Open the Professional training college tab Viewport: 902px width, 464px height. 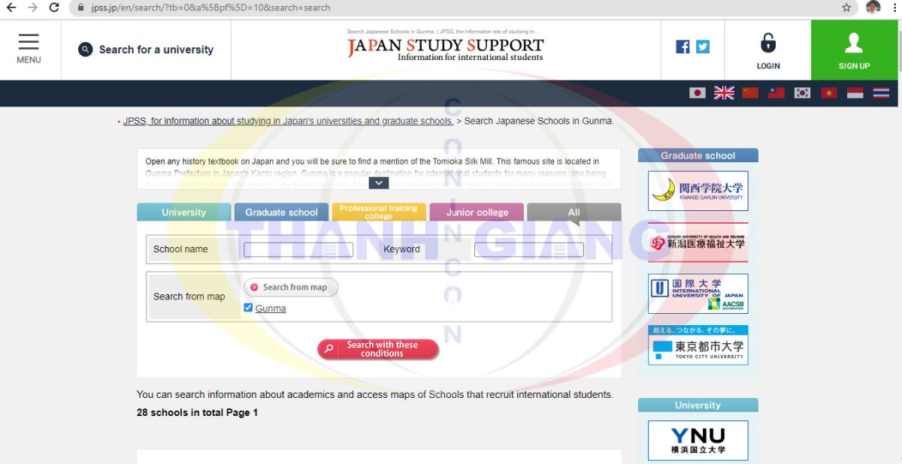(x=378, y=212)
